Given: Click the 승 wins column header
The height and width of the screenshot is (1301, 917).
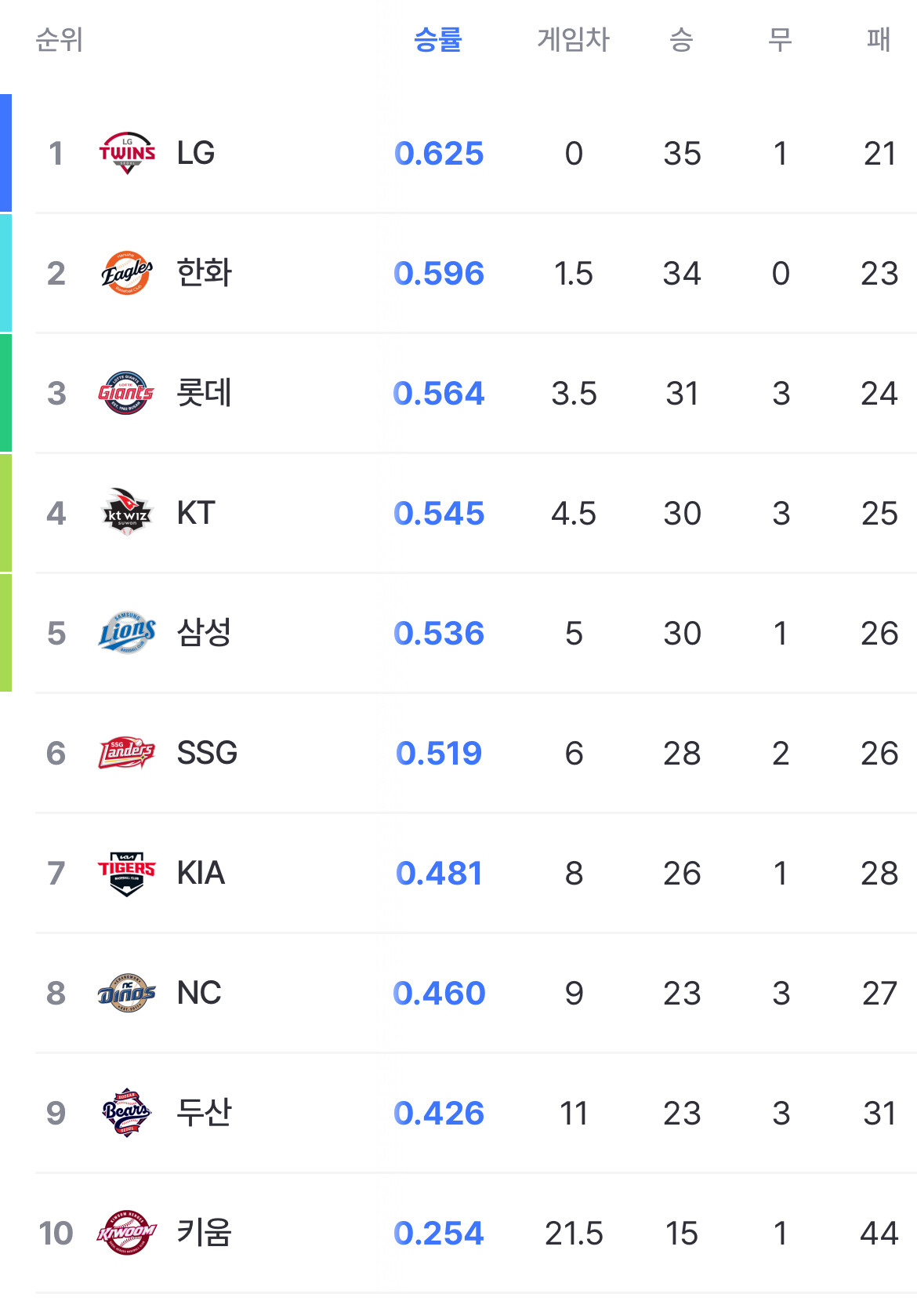Looking at the screenshot, I should [681, 39].
